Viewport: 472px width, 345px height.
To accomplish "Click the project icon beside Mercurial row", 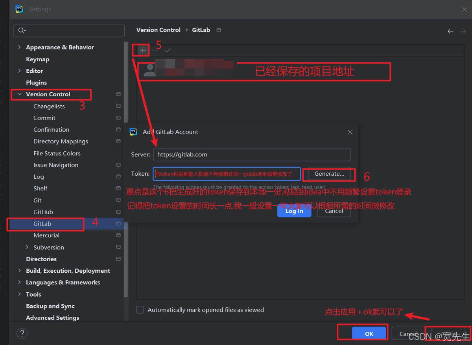I will 118,235.
